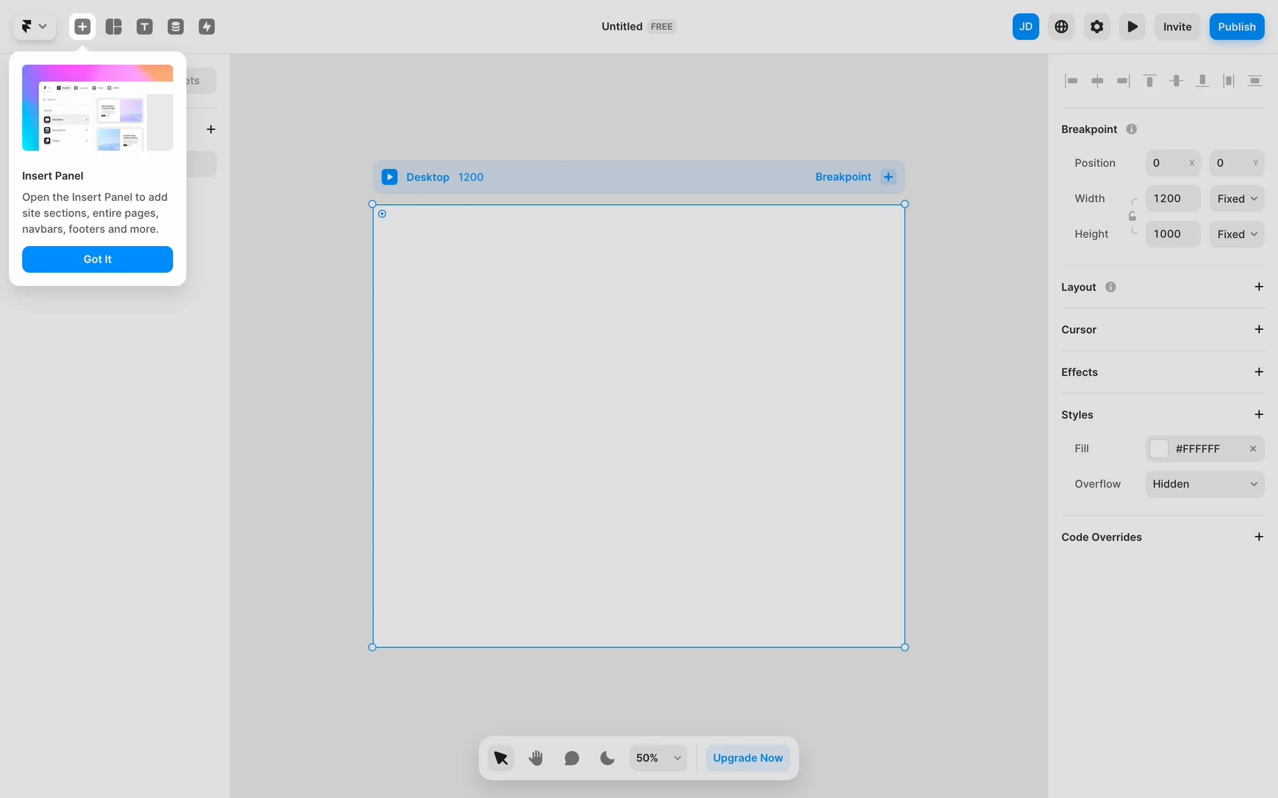Image resolution: width=1278 pixels, height=798 pixels.
Task: Open the Width Fixed sizing dropdown
Action: [x=1237, y=199]
